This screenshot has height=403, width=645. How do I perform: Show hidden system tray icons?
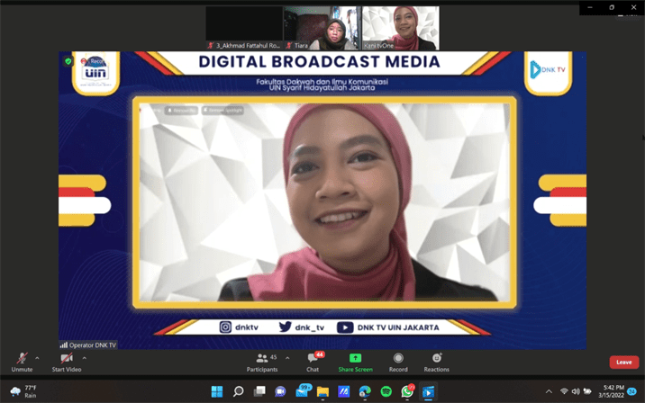pyautogui.click(x=549, y=391)
